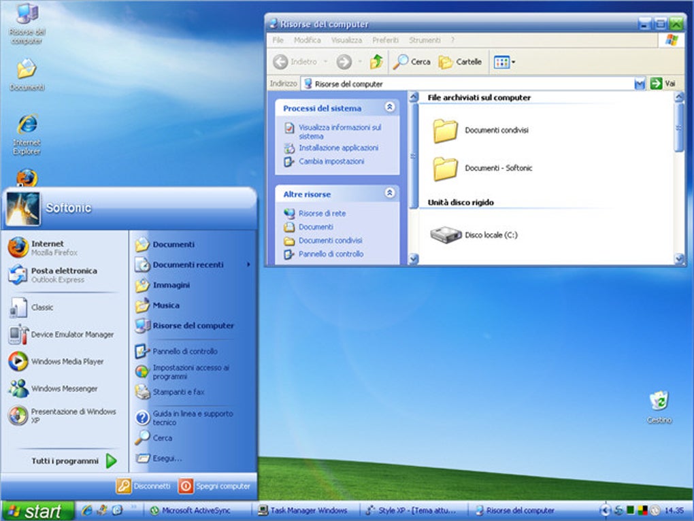Viewport: 694px width, 521px height.
Task: Open Stampanti e fax
Action: 170,392
